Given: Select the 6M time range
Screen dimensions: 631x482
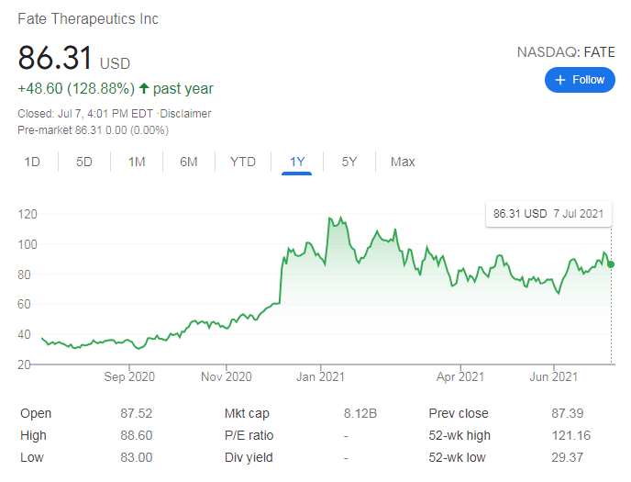Looking at the screenshot, I should point(189,162).
